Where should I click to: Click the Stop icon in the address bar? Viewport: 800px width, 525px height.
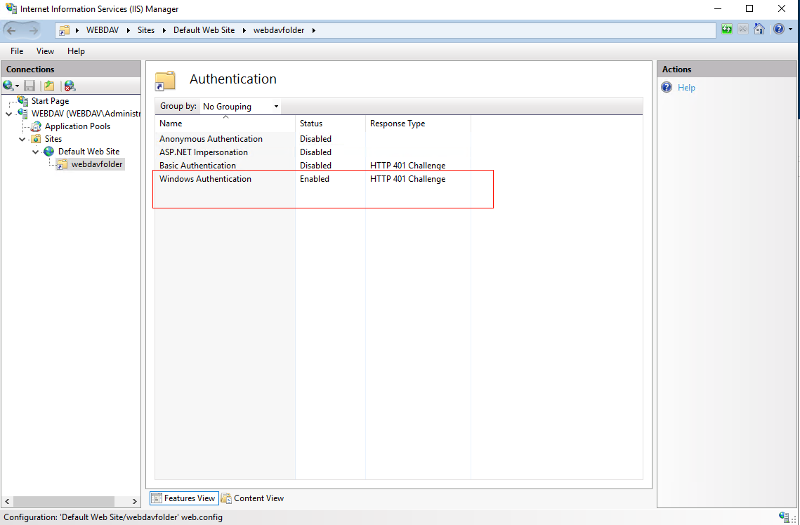point(743,29)
